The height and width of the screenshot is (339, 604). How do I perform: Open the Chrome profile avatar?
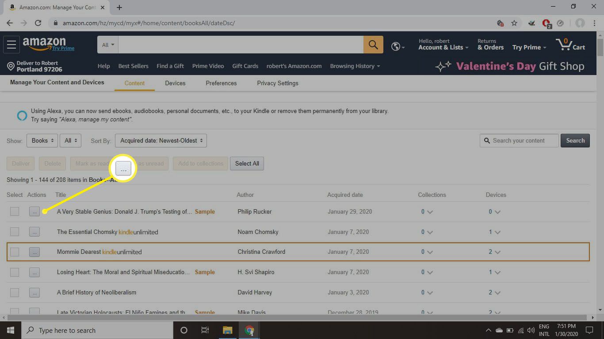(580, 23)
